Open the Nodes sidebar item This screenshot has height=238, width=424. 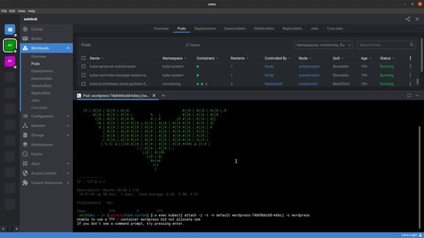click(36, 38)
